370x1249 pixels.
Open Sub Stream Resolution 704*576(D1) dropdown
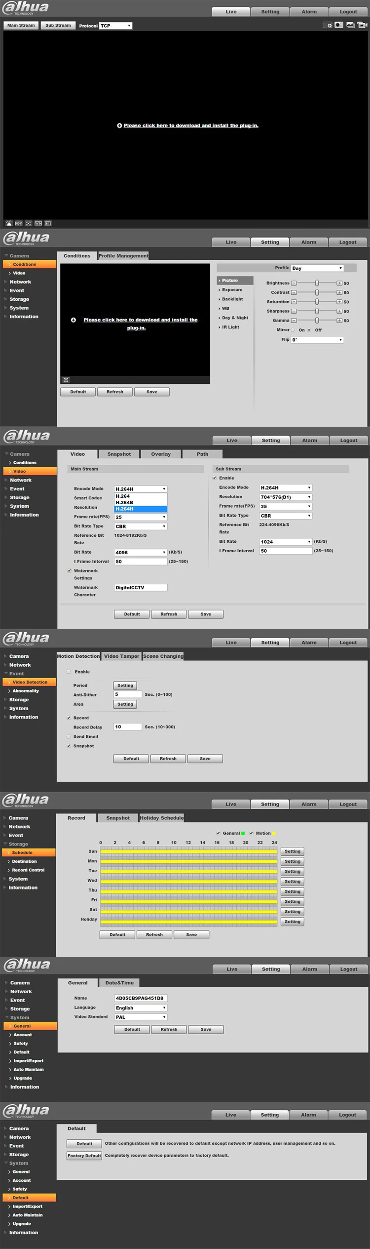(x=286, y=497)
